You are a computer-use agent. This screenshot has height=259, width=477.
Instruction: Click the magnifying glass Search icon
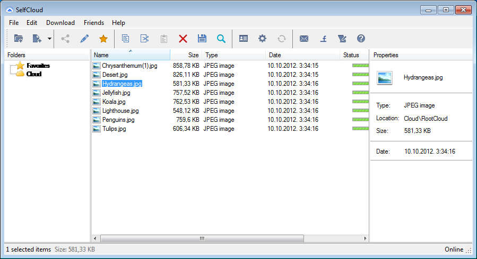[x=221, y=39]
